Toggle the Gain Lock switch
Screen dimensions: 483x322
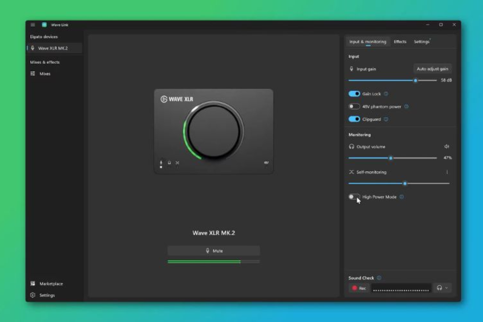click(x=354, y=94)
